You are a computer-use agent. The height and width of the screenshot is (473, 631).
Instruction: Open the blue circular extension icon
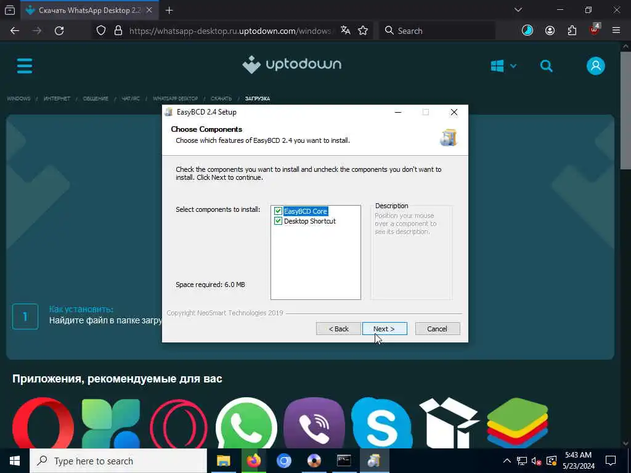coord(527,31)
